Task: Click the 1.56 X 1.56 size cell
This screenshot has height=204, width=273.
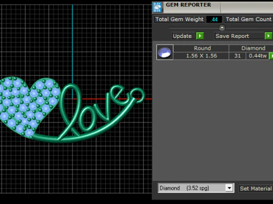Action: [x=201, y=56]
